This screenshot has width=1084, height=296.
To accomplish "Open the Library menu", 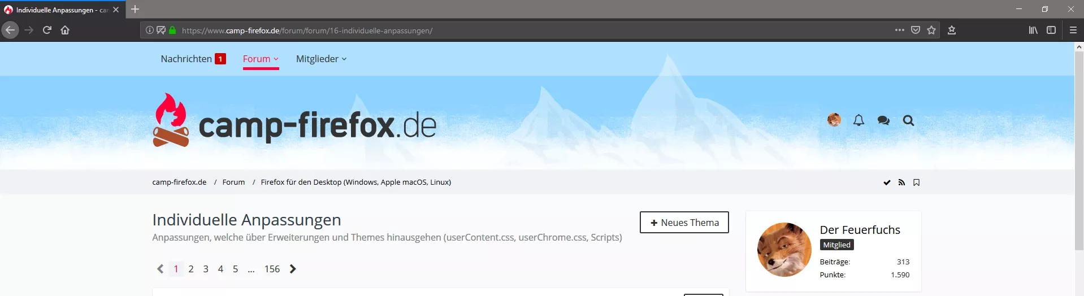I will (x=1033, y=30).
